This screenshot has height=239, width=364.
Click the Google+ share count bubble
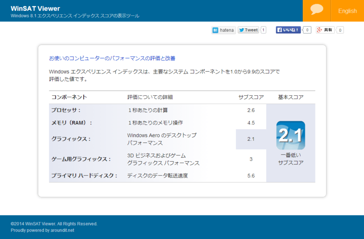(340, 30)
